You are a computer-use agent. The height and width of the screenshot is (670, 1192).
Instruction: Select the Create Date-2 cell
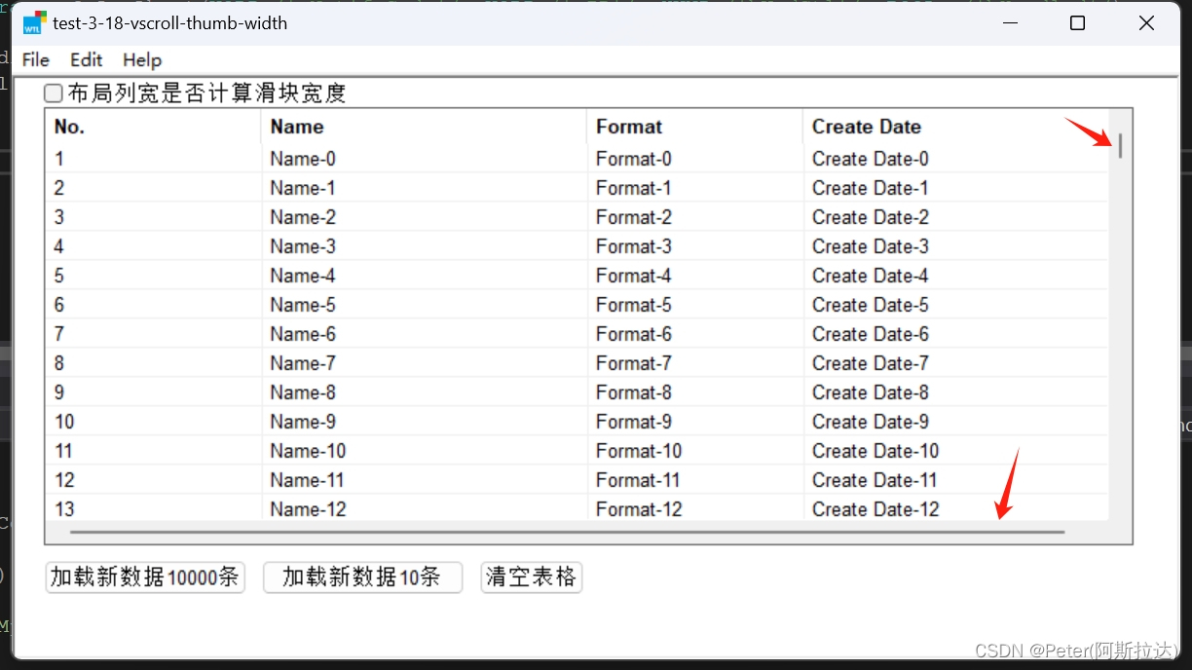956,217
